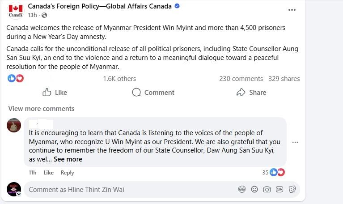The image size is (343, 204).
Task: Click the Canada flag page logo
Action: (x=16, y=11)
